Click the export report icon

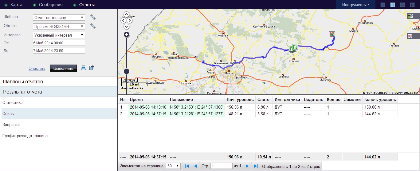pos(92,68)
